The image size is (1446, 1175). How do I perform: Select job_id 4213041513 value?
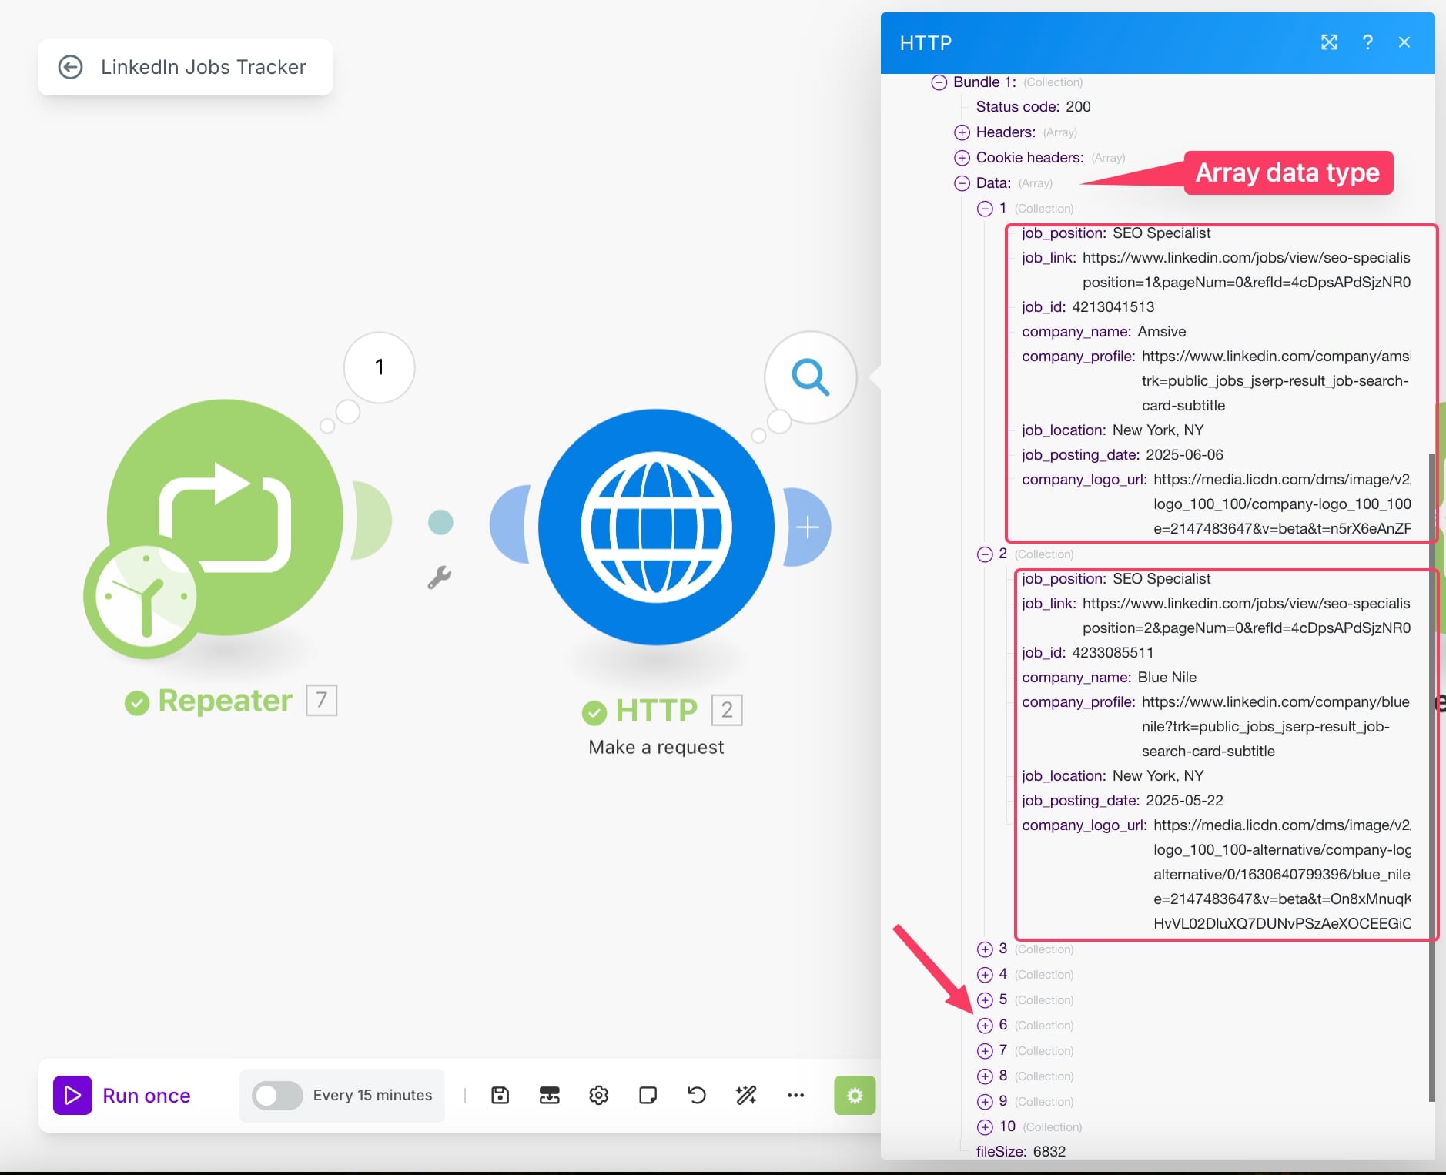pos(1113,307)
